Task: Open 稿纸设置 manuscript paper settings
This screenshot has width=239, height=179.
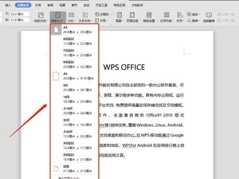Action: [x=149, y=17]
